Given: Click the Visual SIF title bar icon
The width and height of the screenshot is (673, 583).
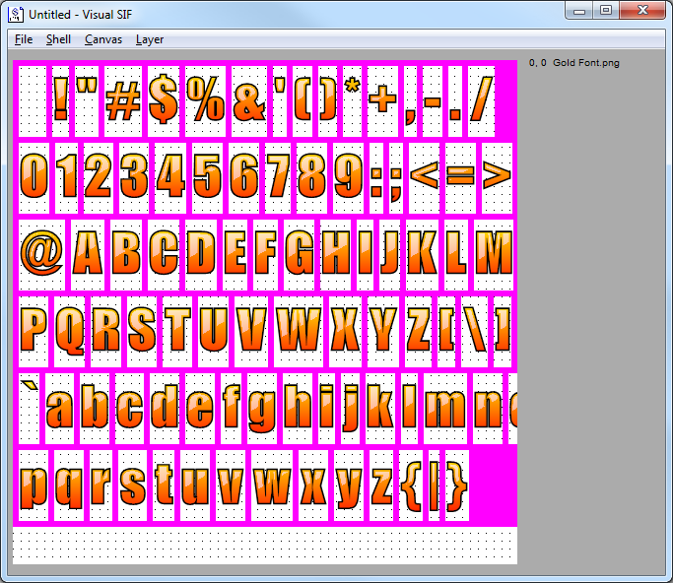Looking at the screenshot, I should pos(17,14).
